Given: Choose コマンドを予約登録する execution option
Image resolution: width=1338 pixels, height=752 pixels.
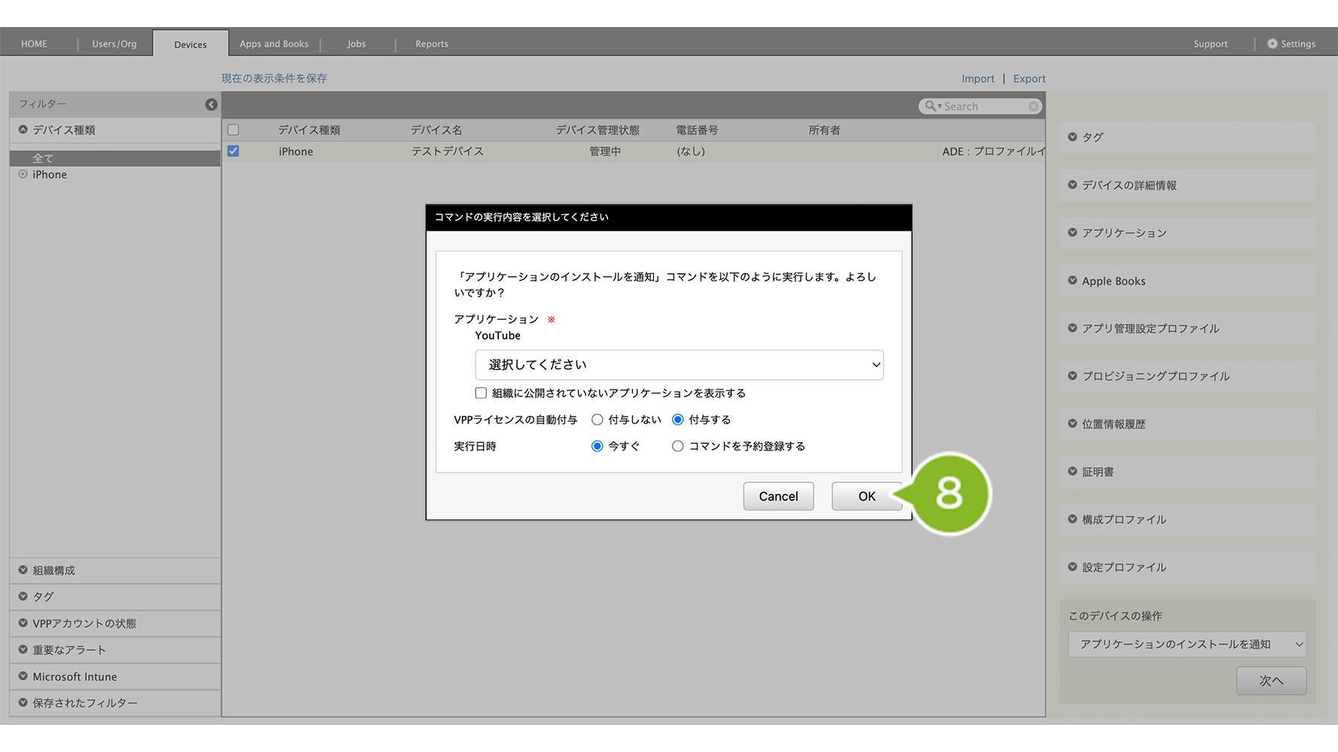Looking at the screenshot, I should (x=678, y=446).
